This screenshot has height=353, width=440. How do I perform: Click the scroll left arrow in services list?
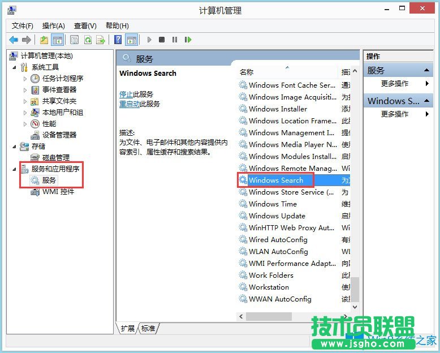coord(241,317)
